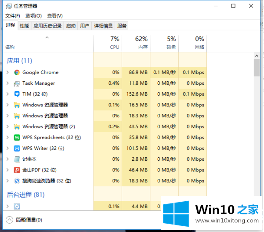Select the 进程 tab
Image resolution: width=264 pixels, height=232 pixels.
pos(11,25)
